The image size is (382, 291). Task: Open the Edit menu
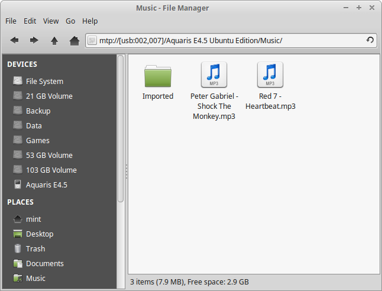tap(30, 21)
